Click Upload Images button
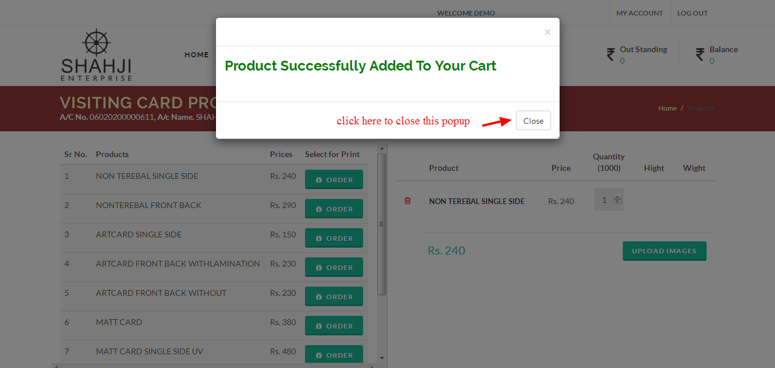 click(664, 251)
